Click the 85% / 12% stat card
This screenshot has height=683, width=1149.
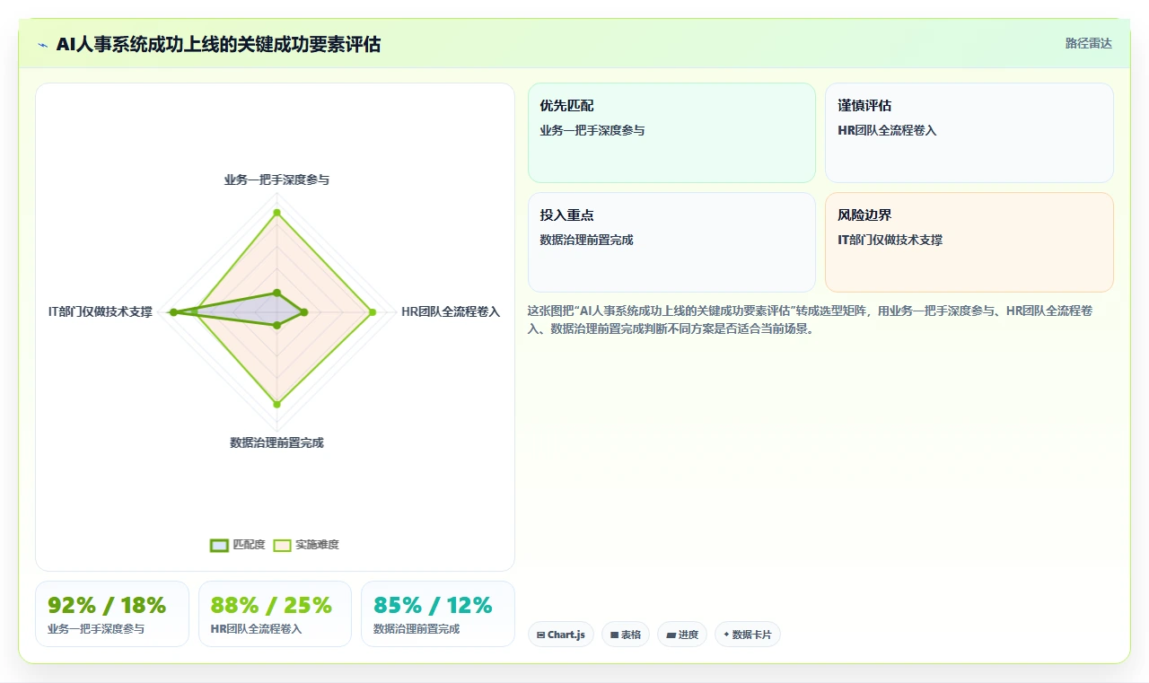438,614
